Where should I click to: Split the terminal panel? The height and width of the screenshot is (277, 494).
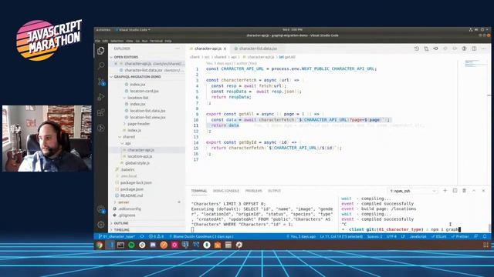pos(455,191)
